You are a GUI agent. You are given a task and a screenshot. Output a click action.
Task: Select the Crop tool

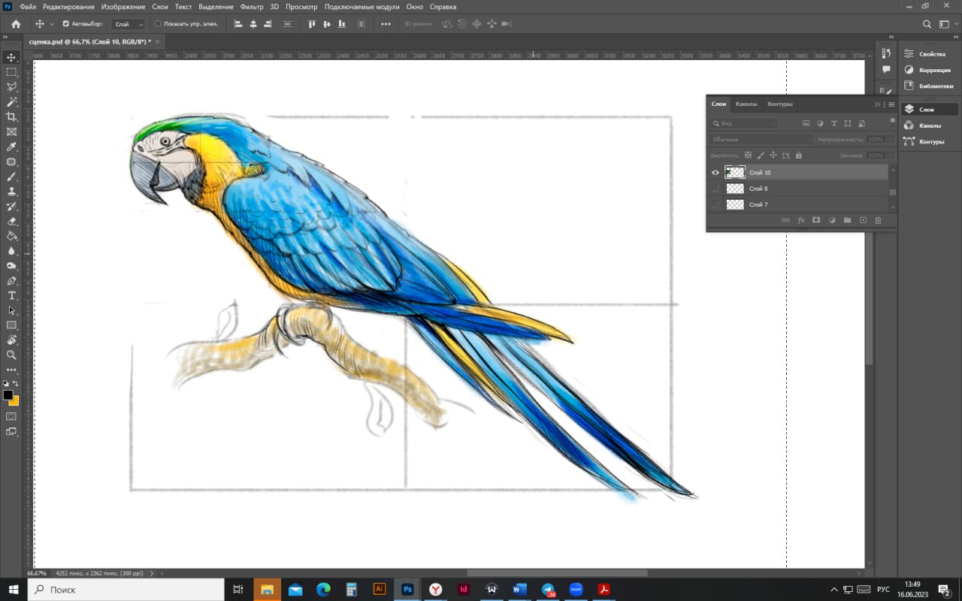click(11, 117)
